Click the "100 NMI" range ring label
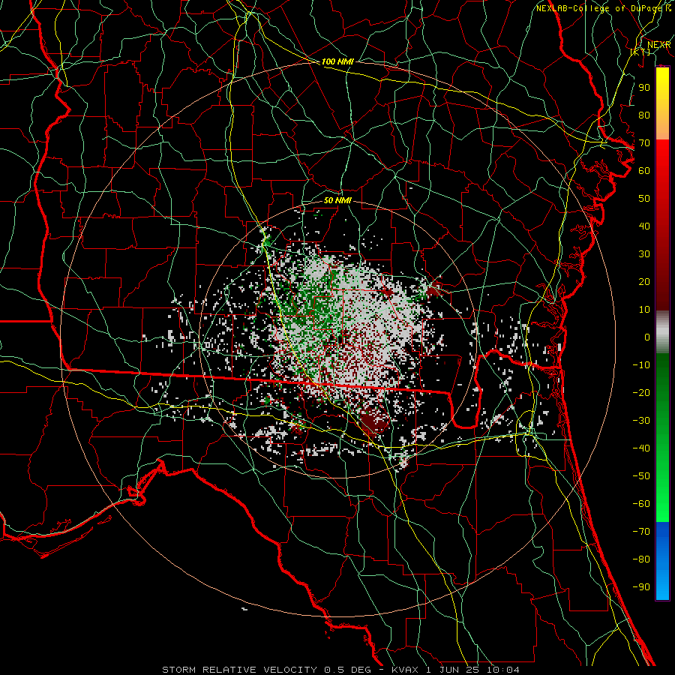 tap(337, 62)
